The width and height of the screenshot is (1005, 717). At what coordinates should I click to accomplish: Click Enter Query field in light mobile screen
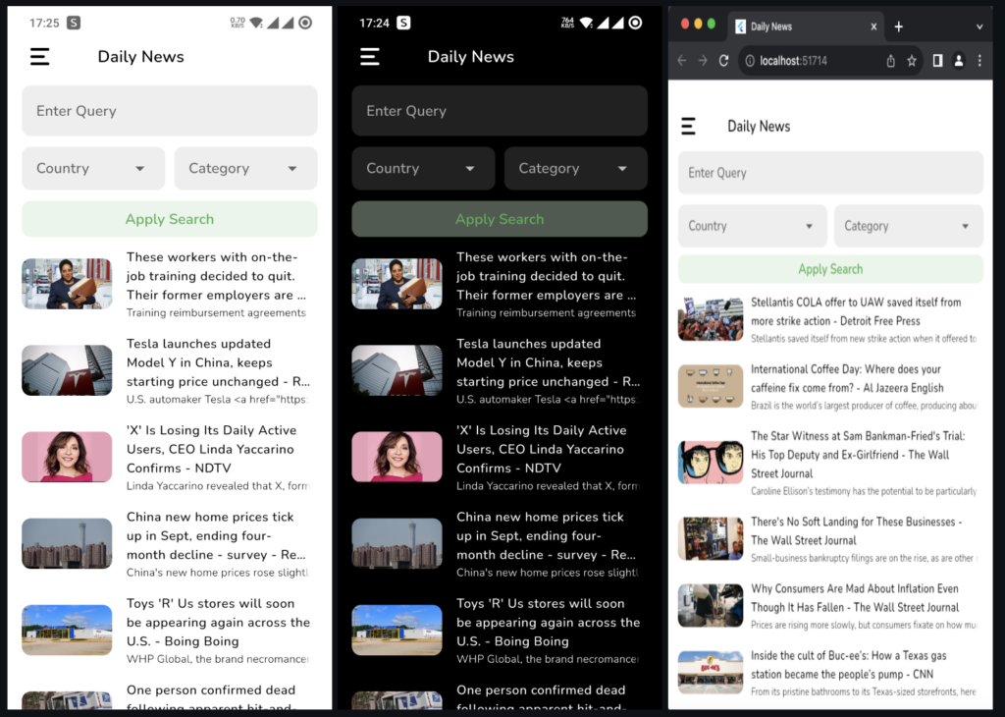click(x=169, y=110)
